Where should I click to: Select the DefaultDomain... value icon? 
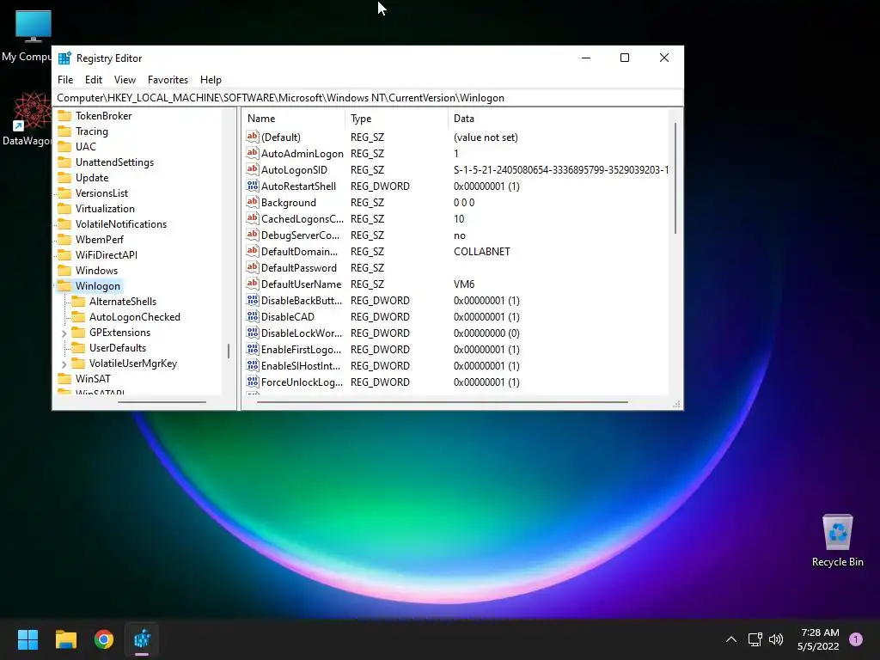[253, 251]
